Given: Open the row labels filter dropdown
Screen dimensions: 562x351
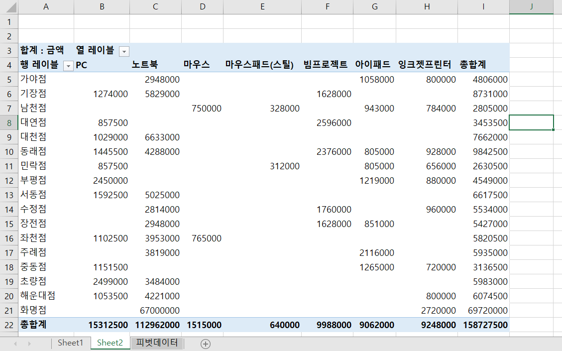Looking at the screenshot, I should click(68, 66).
